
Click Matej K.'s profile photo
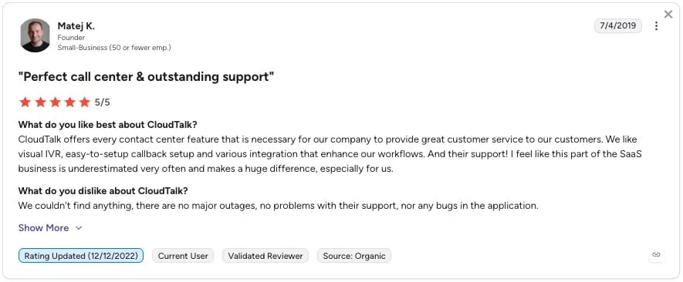[35, 35]
